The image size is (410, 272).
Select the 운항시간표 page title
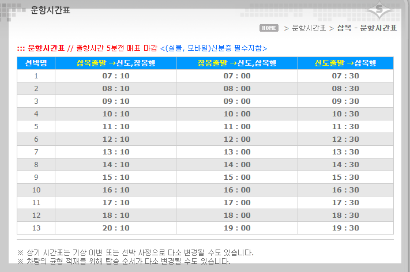tap(50, 10)
